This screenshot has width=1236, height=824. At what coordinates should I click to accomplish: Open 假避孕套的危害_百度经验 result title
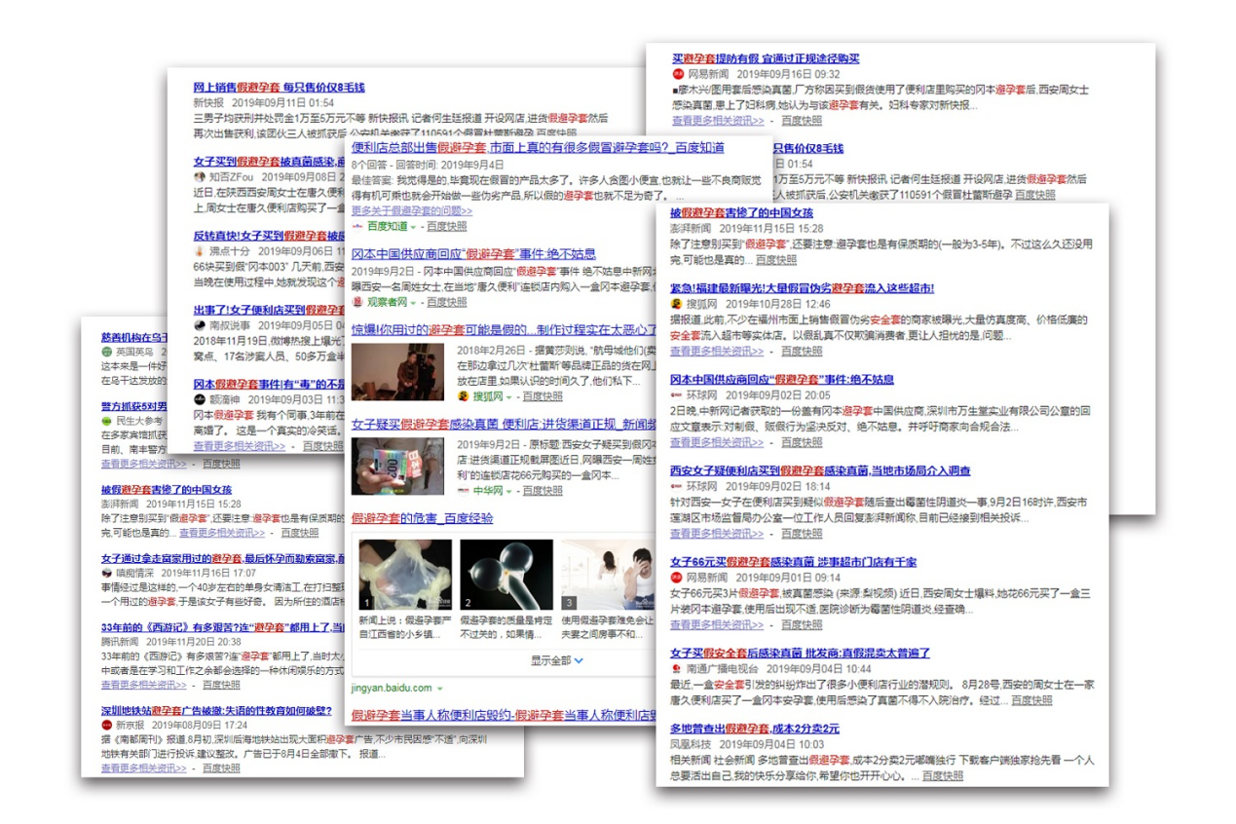(x=422, y=518)
